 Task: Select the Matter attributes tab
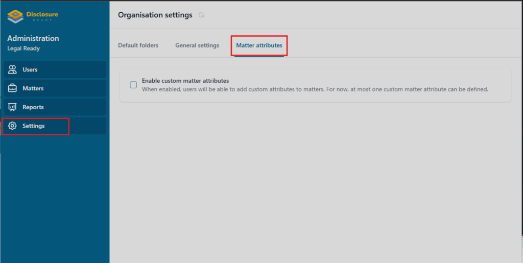click(x=259, y=45)
